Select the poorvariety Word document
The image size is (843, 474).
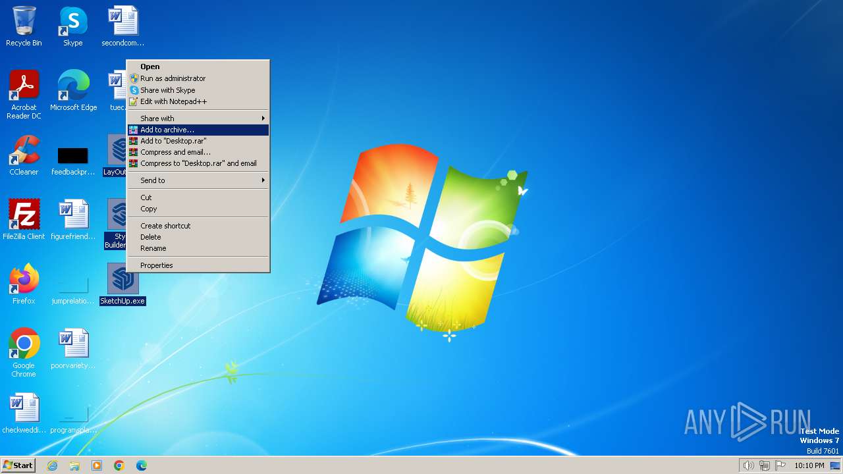click(x=73, y=349)
